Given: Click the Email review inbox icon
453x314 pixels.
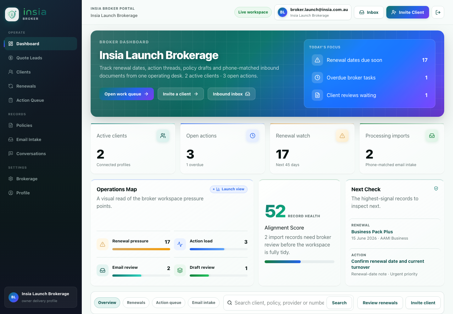Looking at the screenshot, I should (103, 270).
